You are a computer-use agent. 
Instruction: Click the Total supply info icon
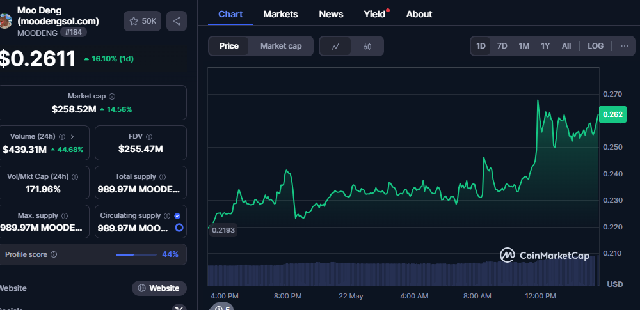click(x=163, y=177)
